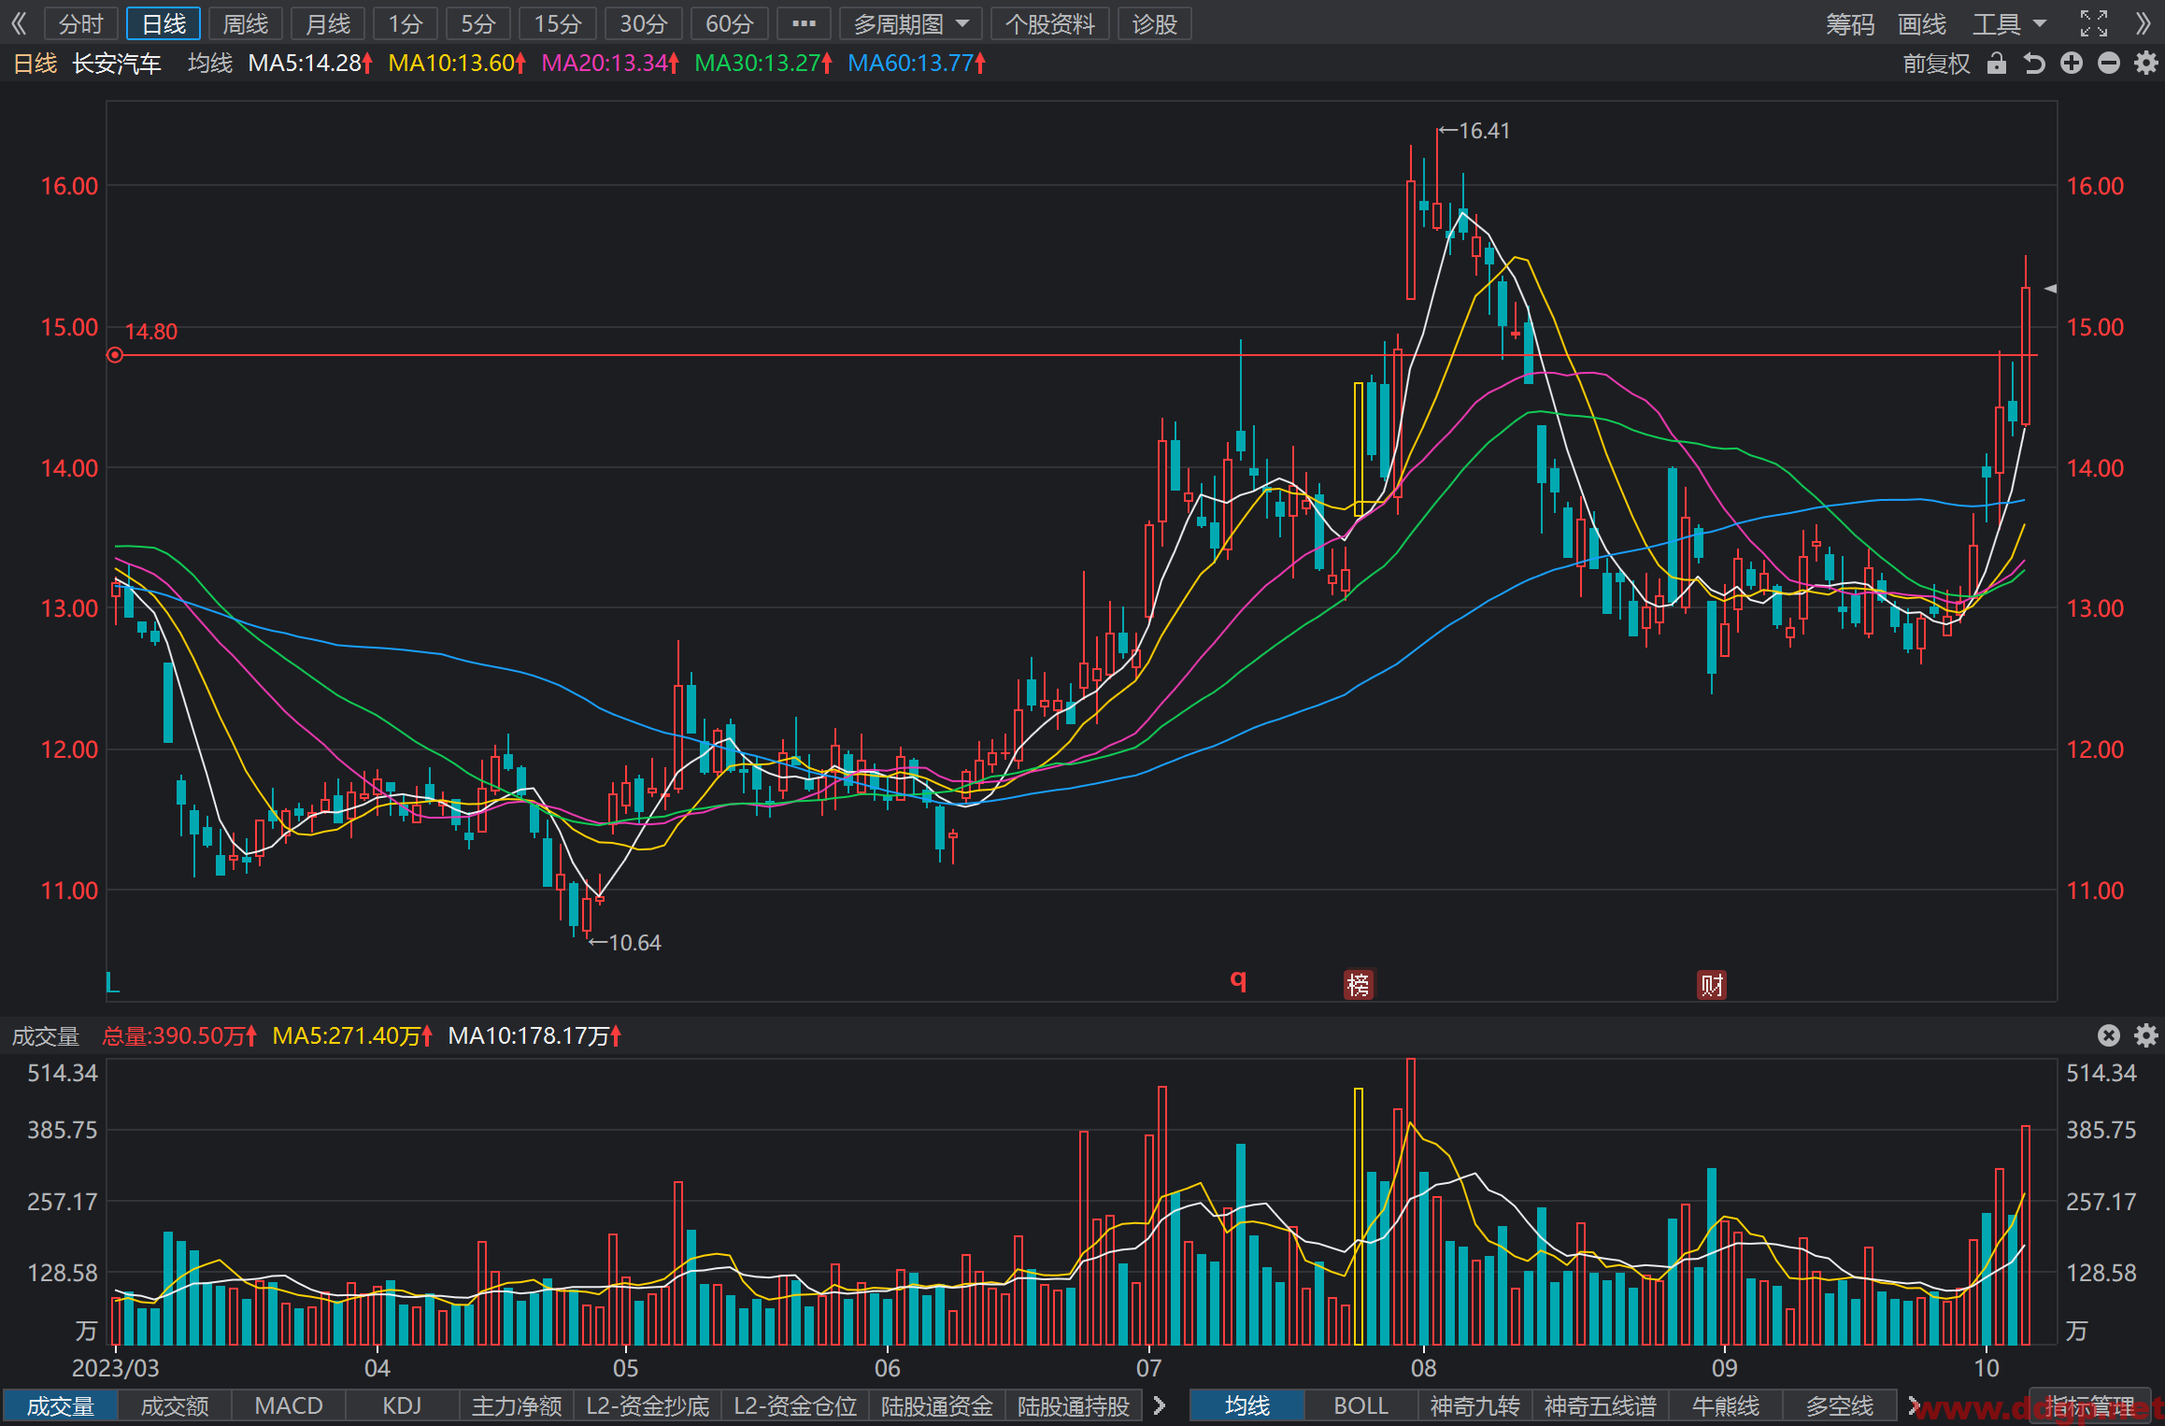Screen dimensions: 2165x1426
Task: Open the 个股资料 button
Action: point(1049,23)
